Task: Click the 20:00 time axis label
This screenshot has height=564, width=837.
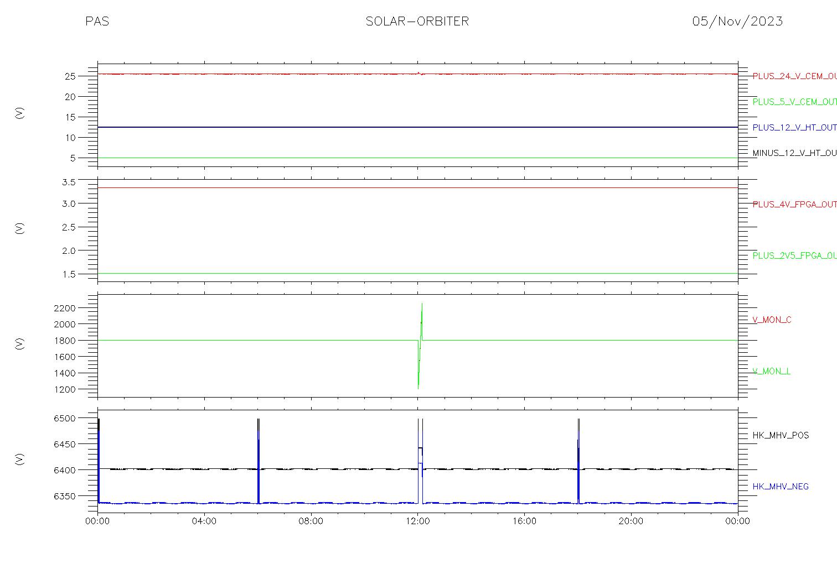Action: point(631,521)
